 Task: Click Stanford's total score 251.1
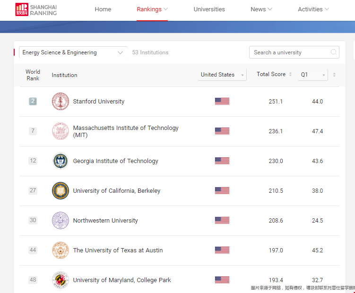(x=276, y=102)
